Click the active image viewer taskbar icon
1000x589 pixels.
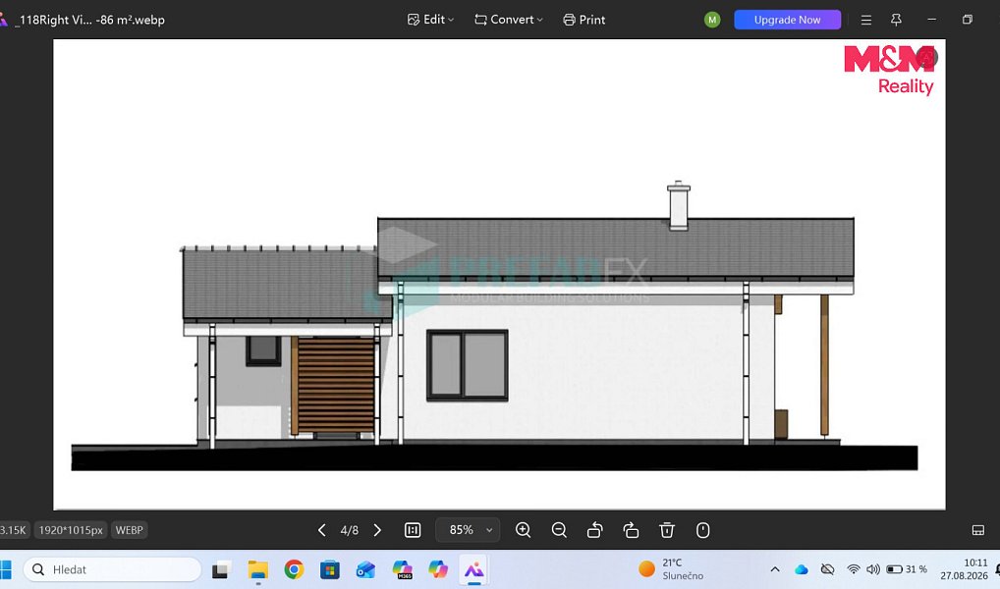coord(473,569)
